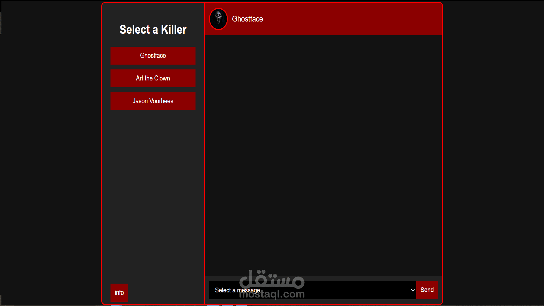Click the Ghostface name in chat header
The image size is (544, 306).
click(x=247, y=19)
